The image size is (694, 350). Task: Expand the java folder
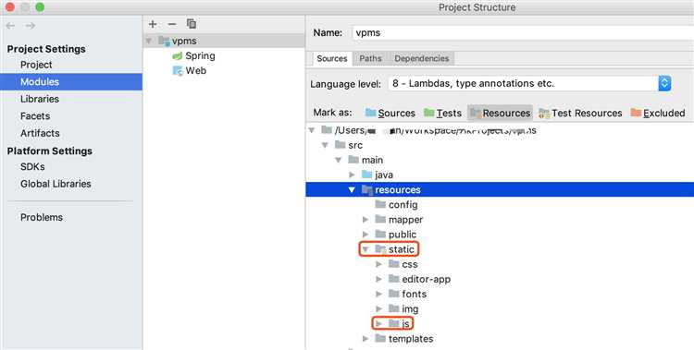(x=353, y=175)
